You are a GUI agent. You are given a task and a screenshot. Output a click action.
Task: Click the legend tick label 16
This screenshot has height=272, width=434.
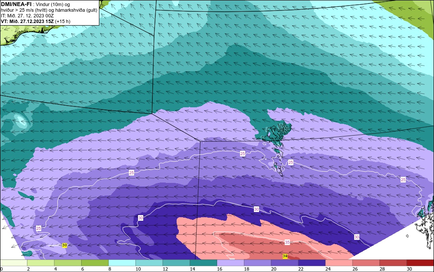tap(220, 269)
